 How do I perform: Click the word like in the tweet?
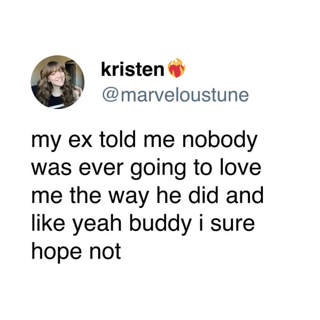click(x=48, y=223)
